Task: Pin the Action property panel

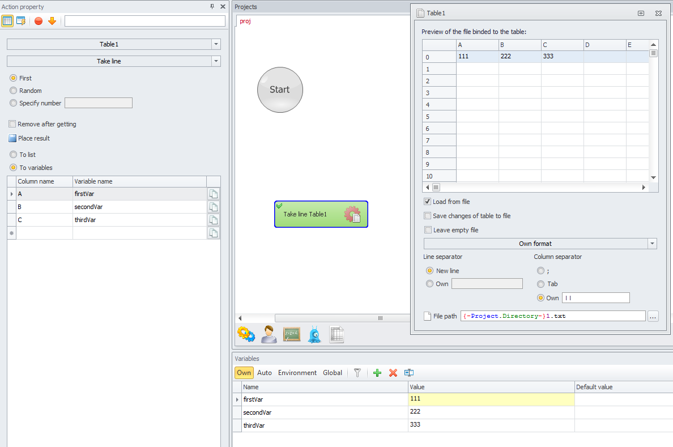Action: (212, 6)
